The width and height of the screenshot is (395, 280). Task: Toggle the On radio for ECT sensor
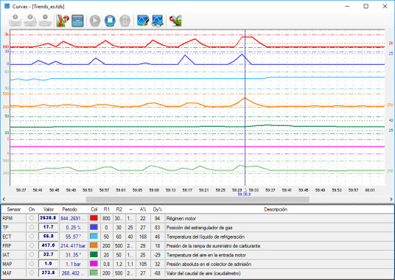tap(32, 237)
